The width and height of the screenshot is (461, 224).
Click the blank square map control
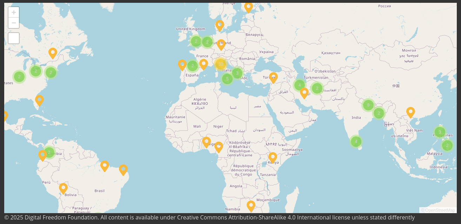point(14,38)
